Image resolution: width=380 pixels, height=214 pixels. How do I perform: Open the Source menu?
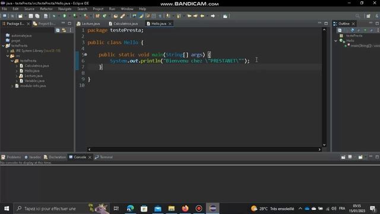29,9
